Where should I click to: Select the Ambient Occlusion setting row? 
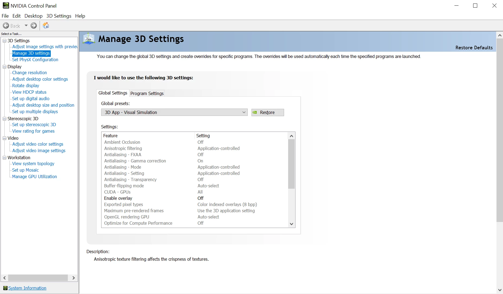pyautogui.click(x=195, y=142)
